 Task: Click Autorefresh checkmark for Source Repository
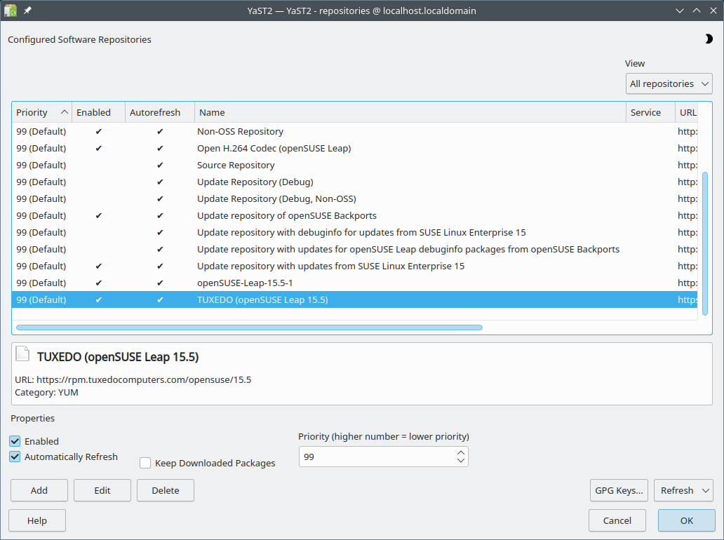click(x=160, y=166)
